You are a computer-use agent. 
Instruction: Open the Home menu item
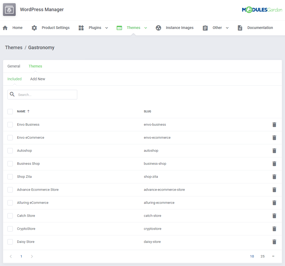(18, 28)
